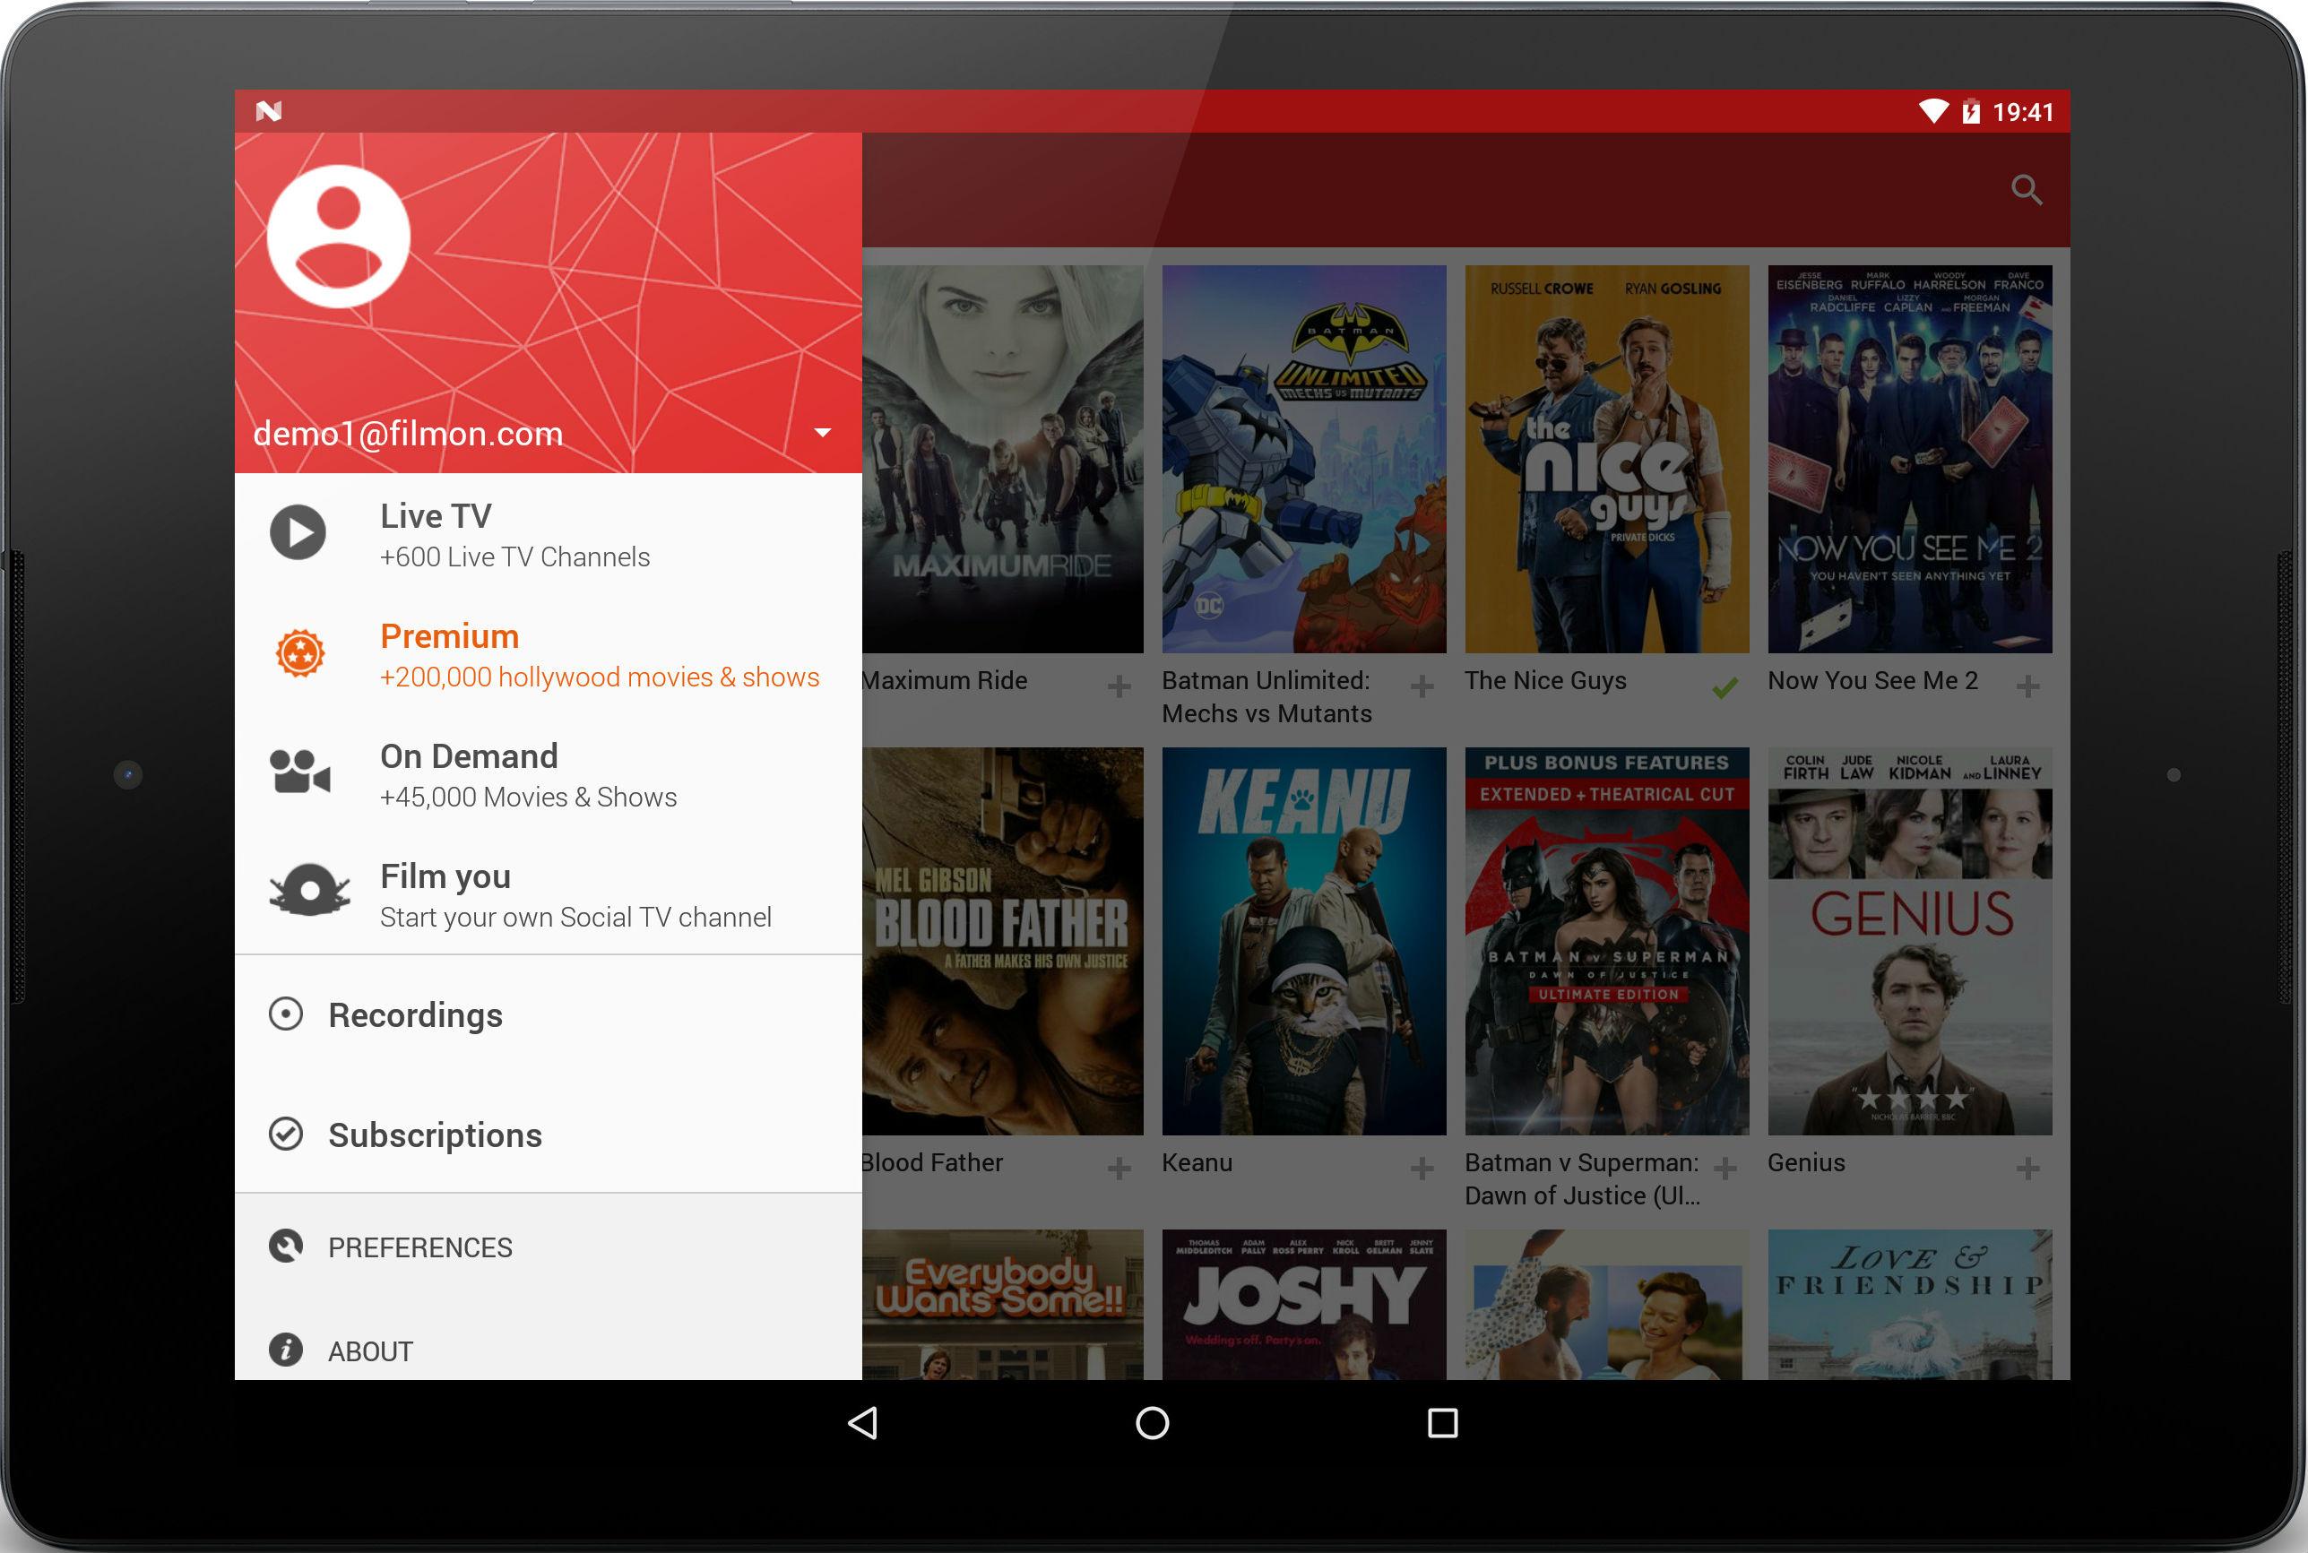
Task: Toggle the green check on The Nice Guys
Action: coord(1725,686)
